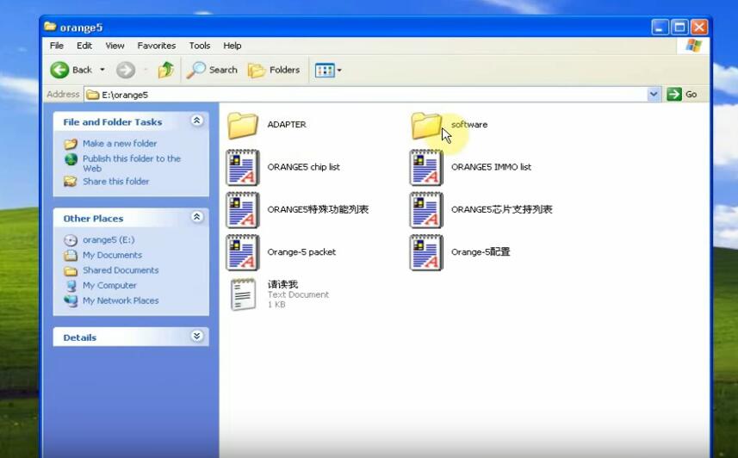
Task: Go to My Documents link
Action: click(x=112, y=255)
